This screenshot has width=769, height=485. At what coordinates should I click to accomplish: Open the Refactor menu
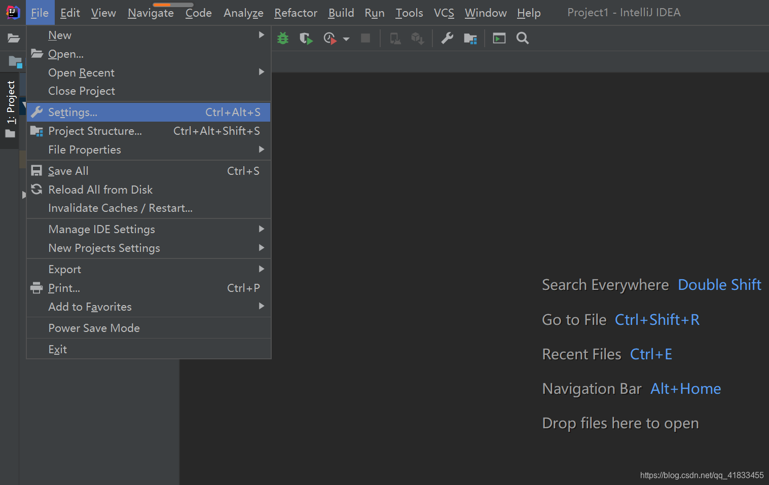pos(296,13)
